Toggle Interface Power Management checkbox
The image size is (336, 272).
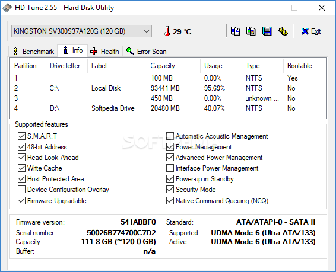point(170,168)
